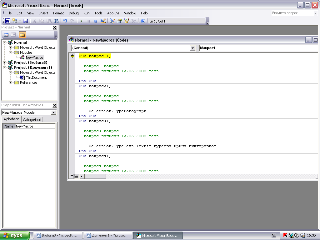Open the Insert menu
This screenshot has height=240, width=320.
point(44,13)
